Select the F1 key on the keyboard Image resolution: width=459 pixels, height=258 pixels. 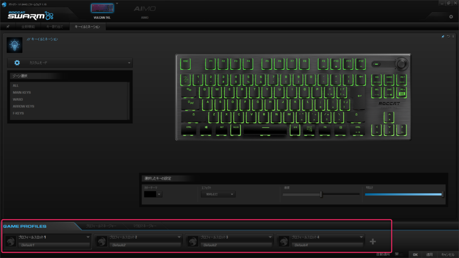[211, 64]
